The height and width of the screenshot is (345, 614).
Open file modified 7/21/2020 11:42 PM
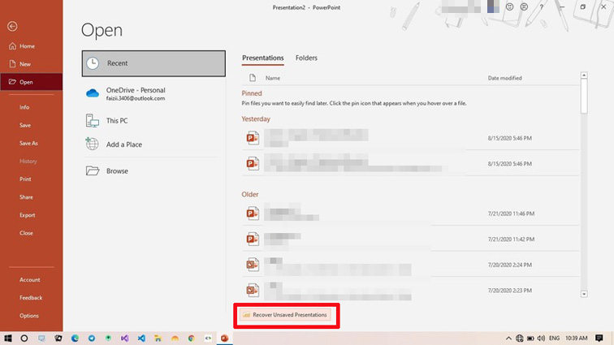[x=410, y=239]
